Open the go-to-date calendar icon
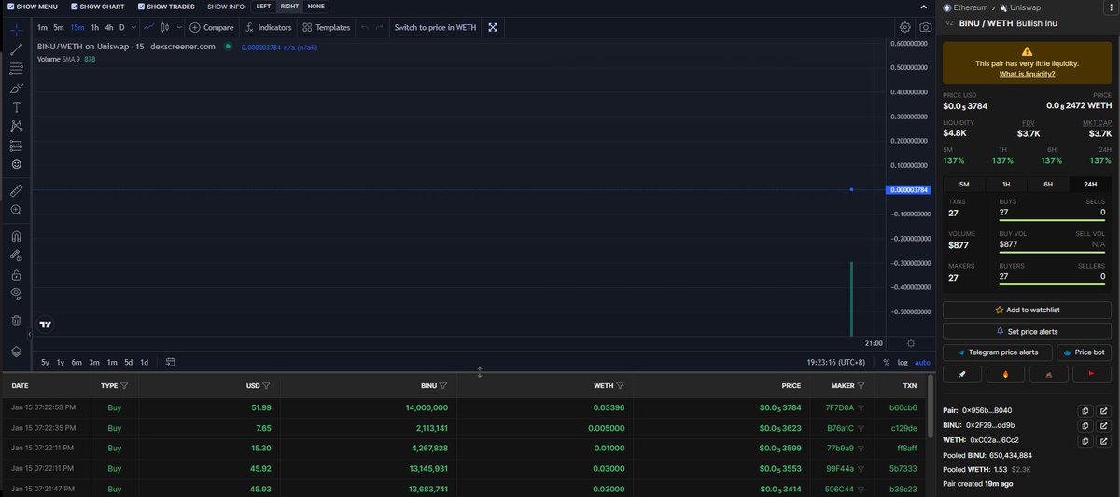Screen dimensions: 1120x497 [x=171, y=362]
